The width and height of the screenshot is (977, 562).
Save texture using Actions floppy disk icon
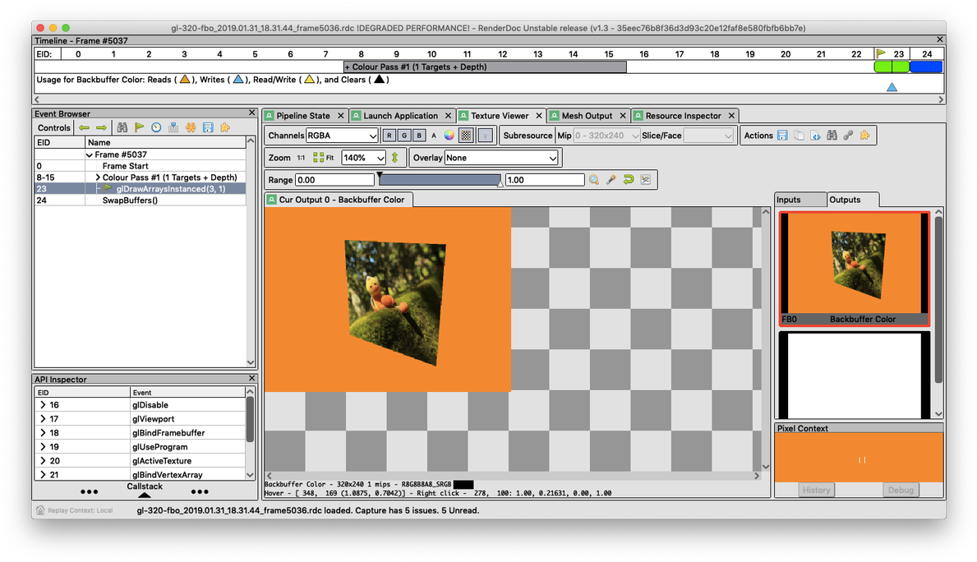[782, 136]
